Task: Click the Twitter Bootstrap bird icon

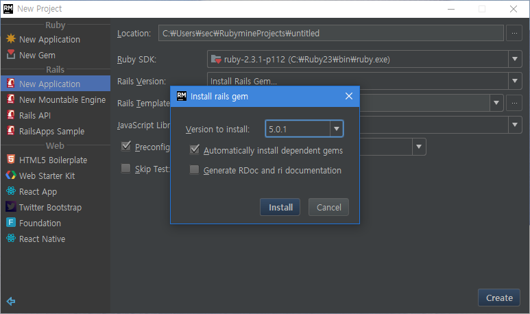Action: pyautogui.click(x=11, y=206)
